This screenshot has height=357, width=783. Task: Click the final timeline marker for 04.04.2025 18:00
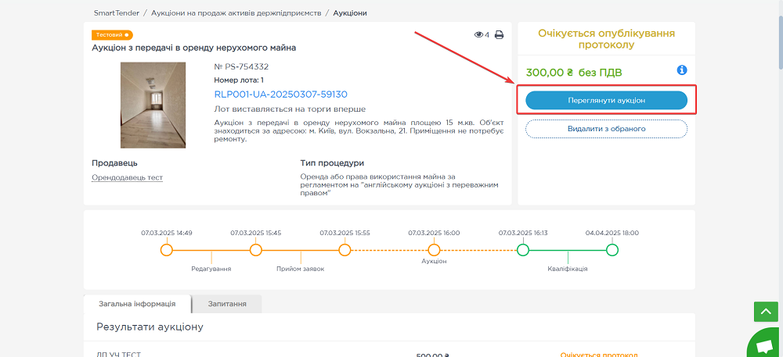[612, 250]
